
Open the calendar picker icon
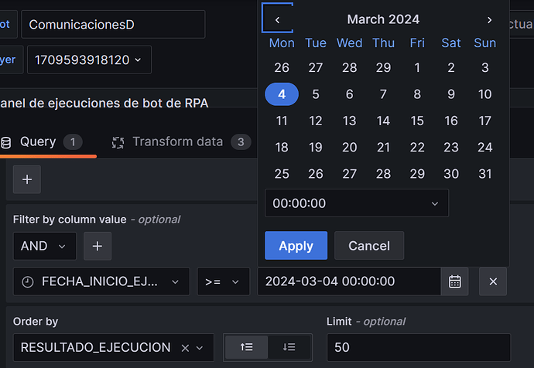[454, 281]
